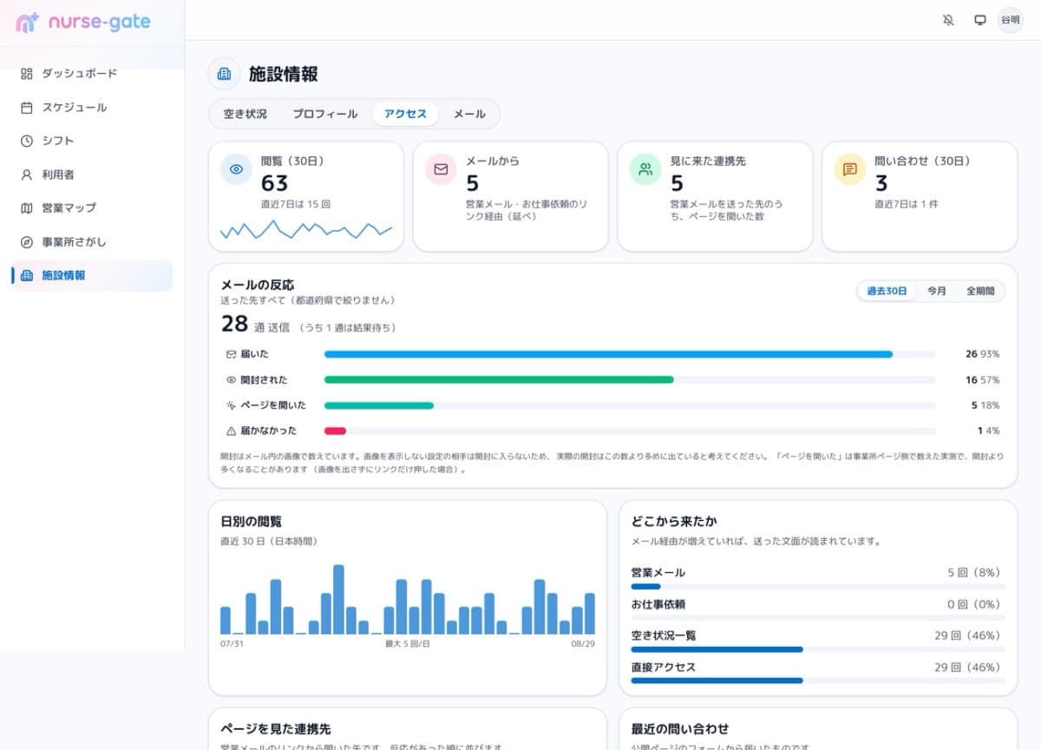Toggle the muted notifications bell icon
Image resolution: width=1041 pixels, height=750 pixels.
click(x=948, y=20)
